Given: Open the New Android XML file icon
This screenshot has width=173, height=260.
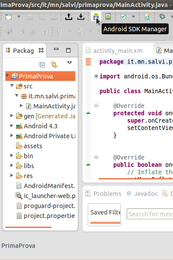Looking at the screenshot, I should point(147,16).
